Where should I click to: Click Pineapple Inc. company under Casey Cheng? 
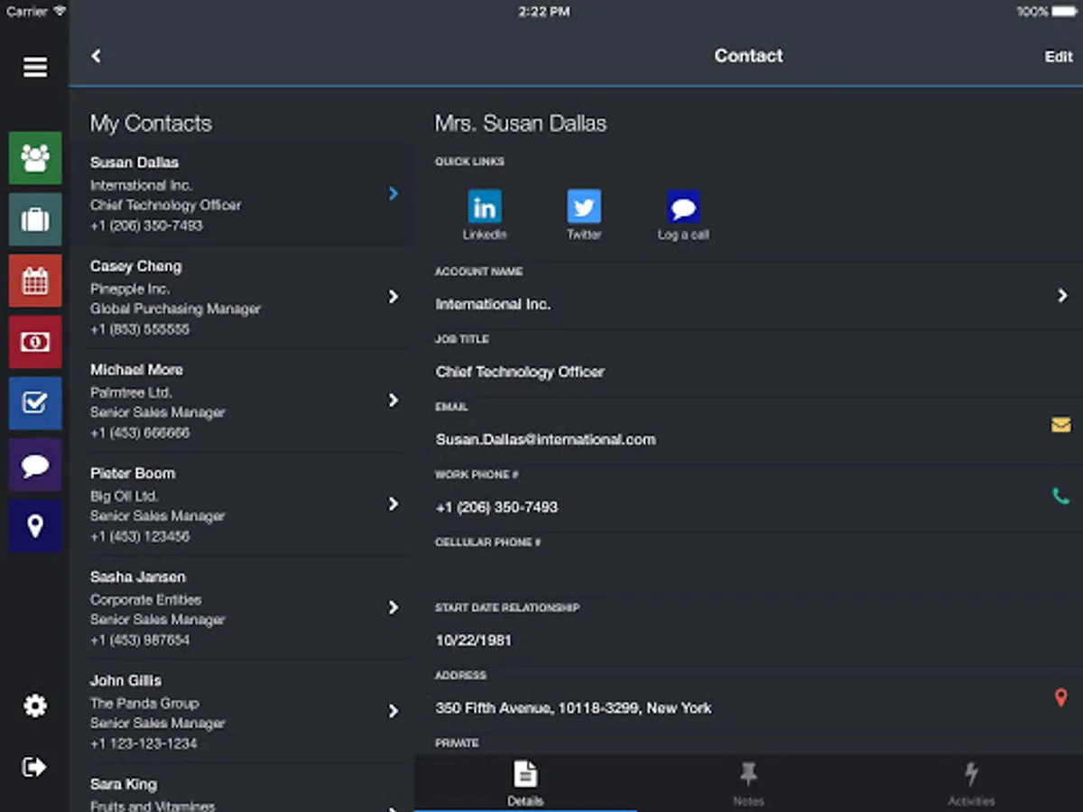(129, 289)
